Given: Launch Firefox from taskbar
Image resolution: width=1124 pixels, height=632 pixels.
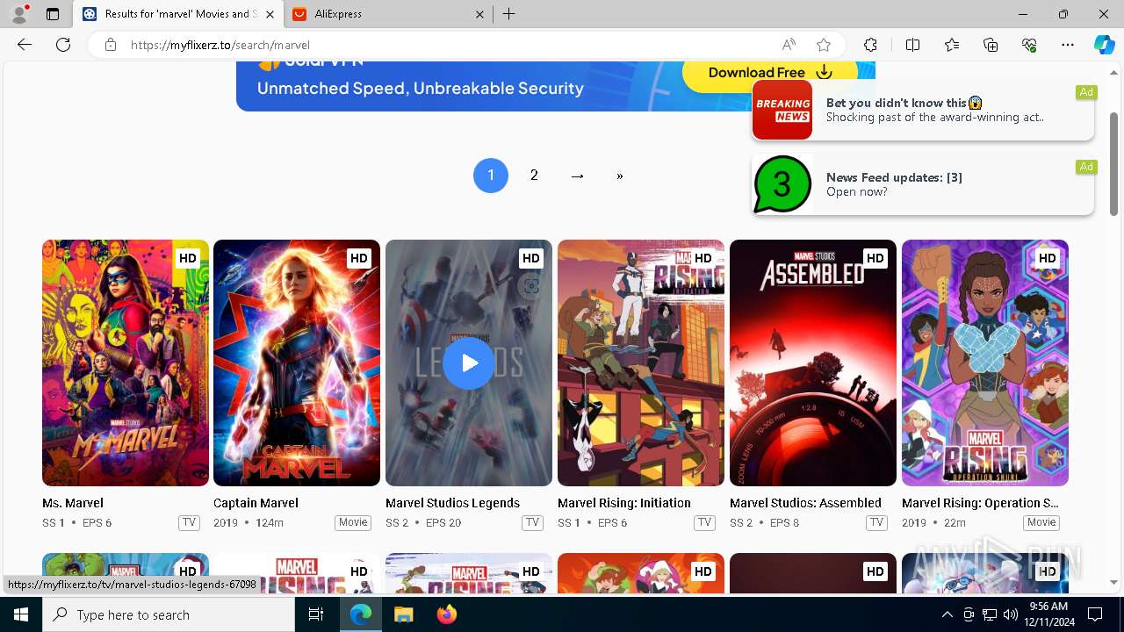Looking at the screenshot, I should (x=446, y=614).
